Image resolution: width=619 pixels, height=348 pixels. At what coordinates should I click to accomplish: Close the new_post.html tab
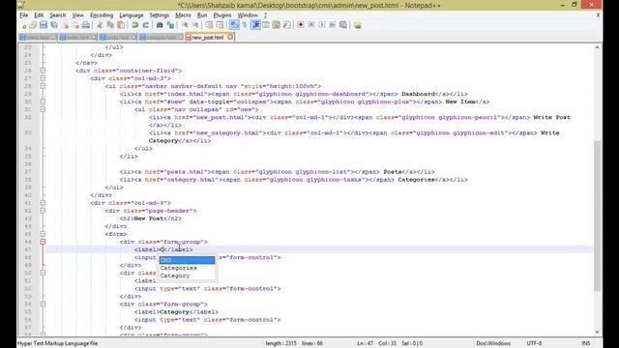click(x=230, y=37)
